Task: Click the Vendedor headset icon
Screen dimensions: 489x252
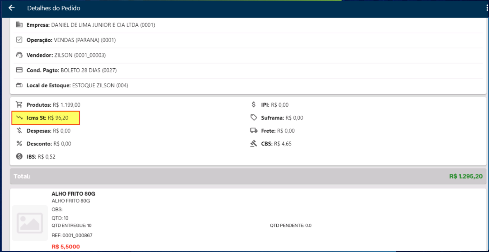Action: (x=19, y=55)
